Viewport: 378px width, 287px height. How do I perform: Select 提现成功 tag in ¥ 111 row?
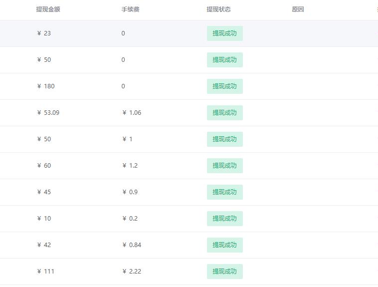click(x=225, y=272)
